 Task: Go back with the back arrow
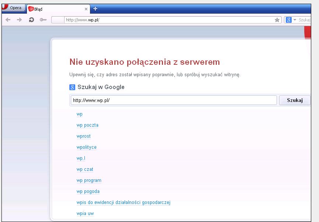click(8, 20)
